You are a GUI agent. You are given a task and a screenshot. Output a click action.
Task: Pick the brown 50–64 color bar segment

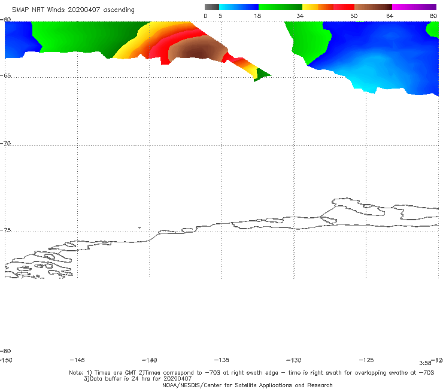click(373, 7)
